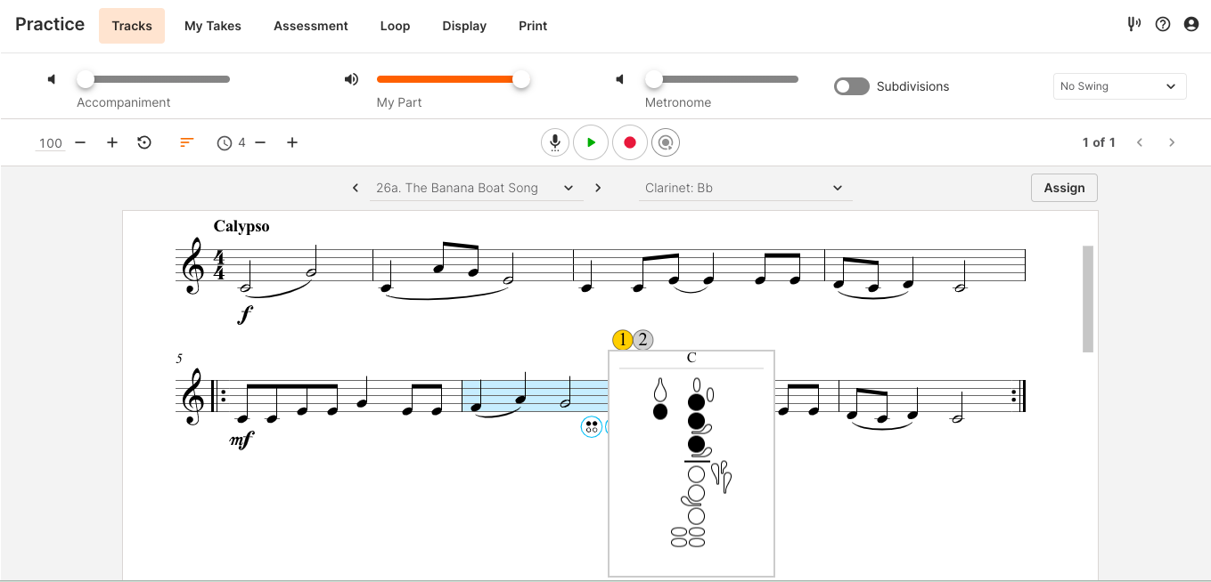
Task: Select alternate fingering number 2
Action: coord(642,339)
